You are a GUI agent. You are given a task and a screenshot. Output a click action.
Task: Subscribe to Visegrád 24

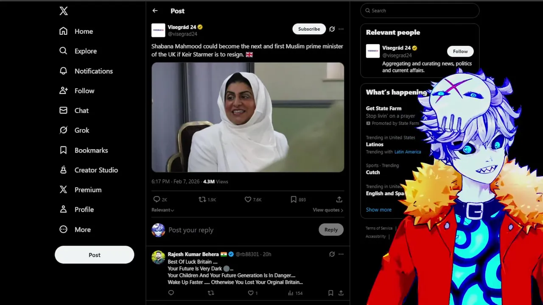pyautogui.click(x=309, y=29)
